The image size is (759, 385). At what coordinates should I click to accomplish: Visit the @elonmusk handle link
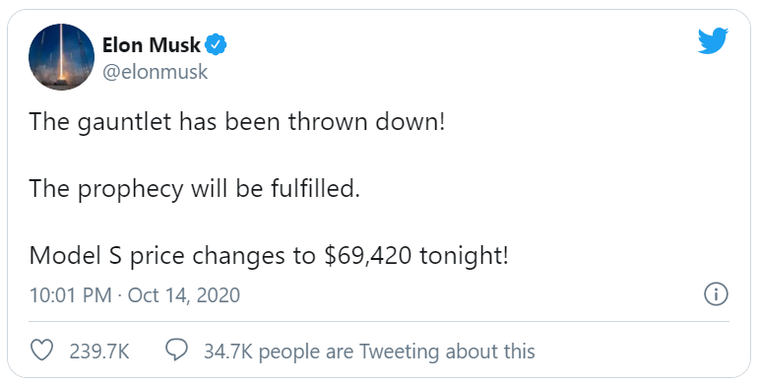(155, 72)
